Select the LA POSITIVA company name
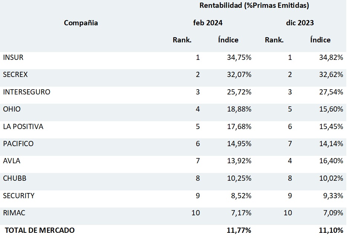 click(x=23, y=126)
